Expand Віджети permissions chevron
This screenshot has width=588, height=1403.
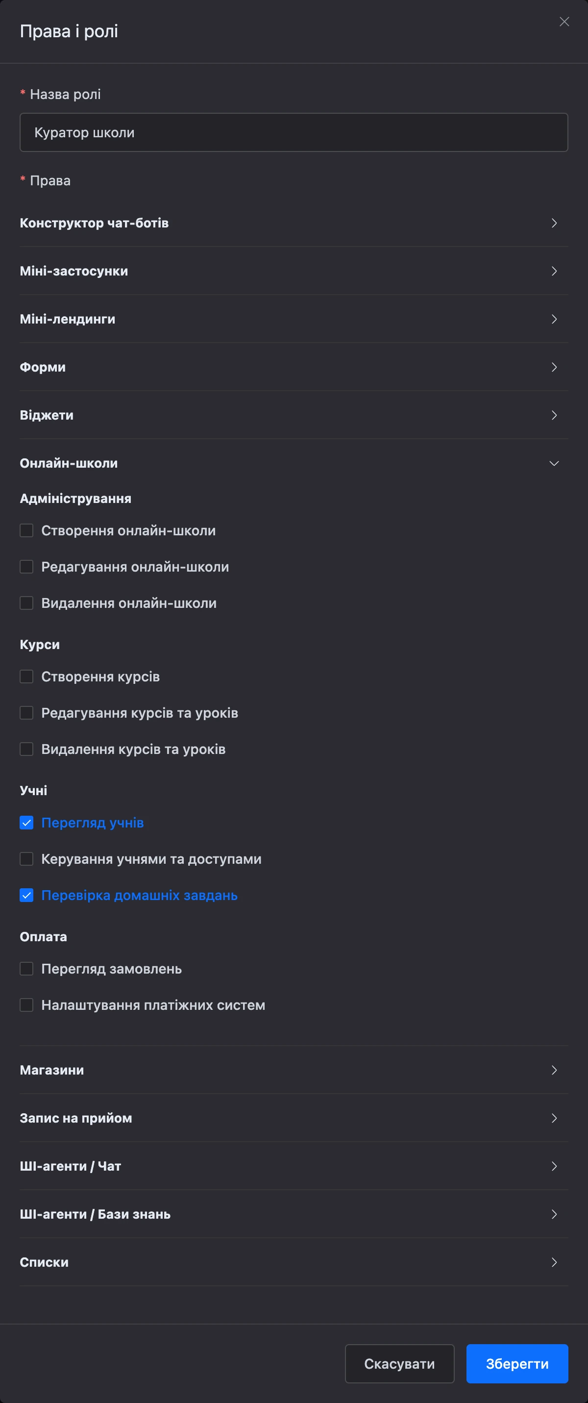tap(554, 415)
